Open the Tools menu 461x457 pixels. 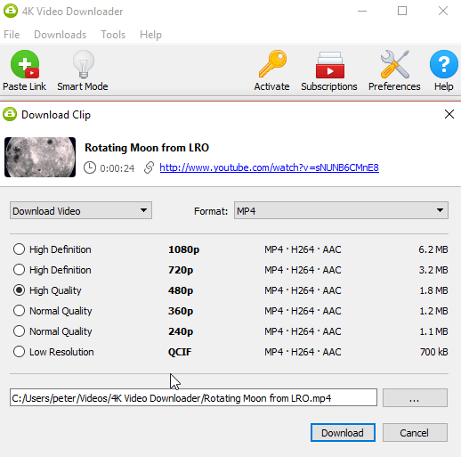coord(113,35)
